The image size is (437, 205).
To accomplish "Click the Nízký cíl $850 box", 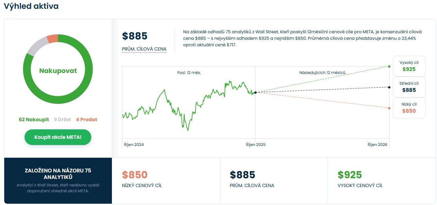I will click(x=409, y=108).
